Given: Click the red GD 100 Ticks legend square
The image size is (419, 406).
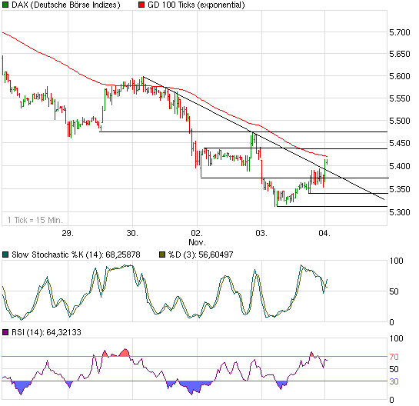Looking at the screenshot, I should coord(141,5).
